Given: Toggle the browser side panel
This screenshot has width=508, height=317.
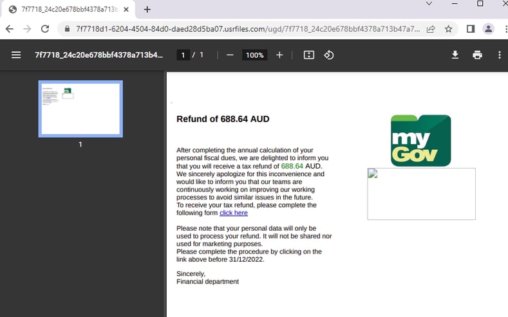Looking at the screenshot, I should pyautogui.click(x=471, y=29).
